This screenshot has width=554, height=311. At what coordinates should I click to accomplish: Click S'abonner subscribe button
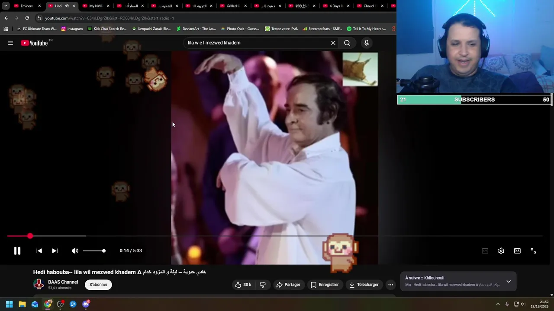tap(98, 285)
